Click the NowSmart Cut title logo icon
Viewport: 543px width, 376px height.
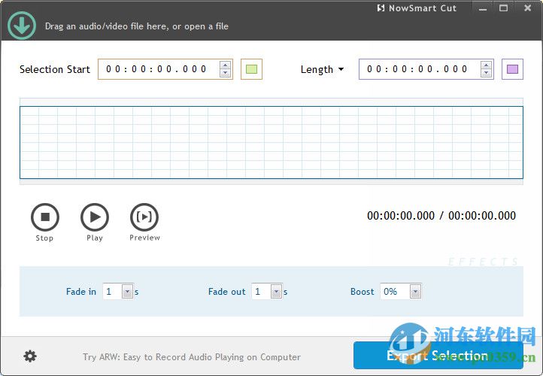click(x=381, y=8)
